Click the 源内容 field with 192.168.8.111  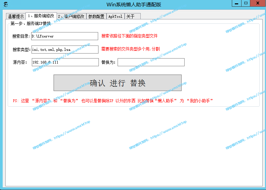65,62
